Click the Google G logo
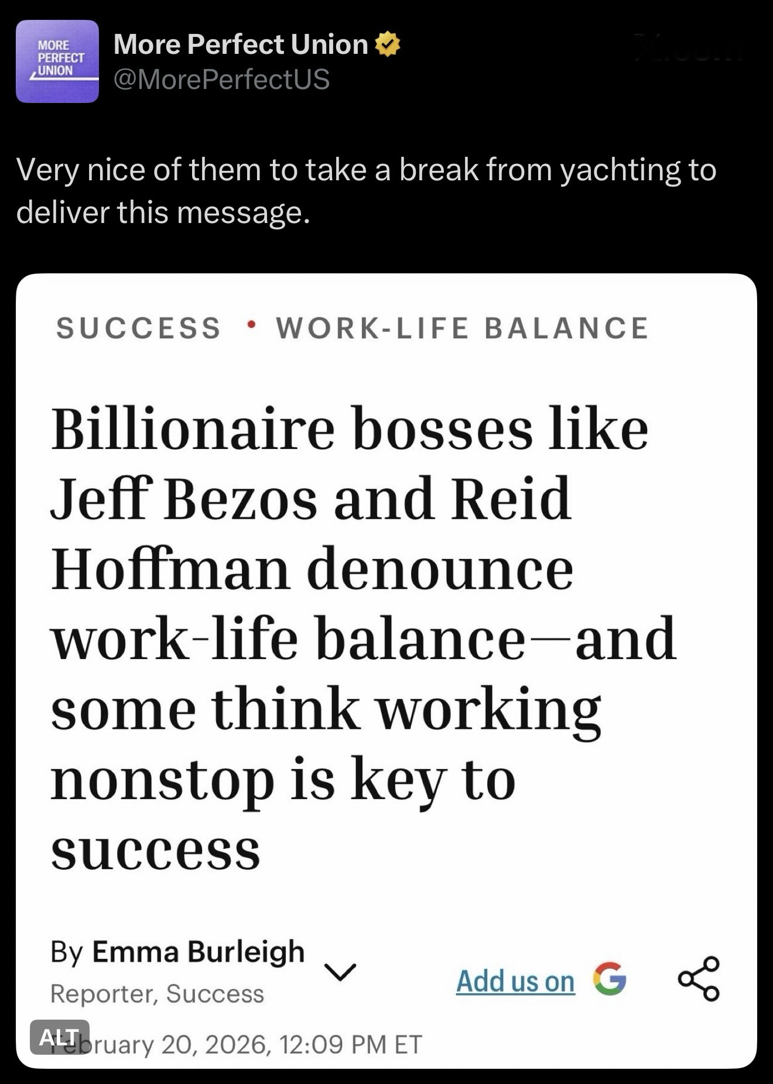Image resolution: width=773 pixels, height=1084 pixels. pyautogui.click(x=610, y=978)
